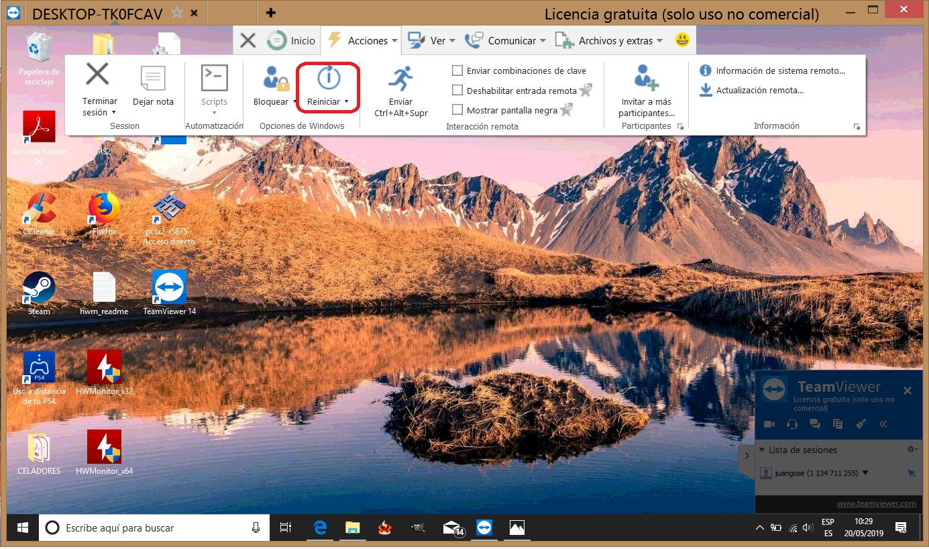Start video in the TeamViewer panel
Viewport: 929px width, 549px height.
point(769,424)
